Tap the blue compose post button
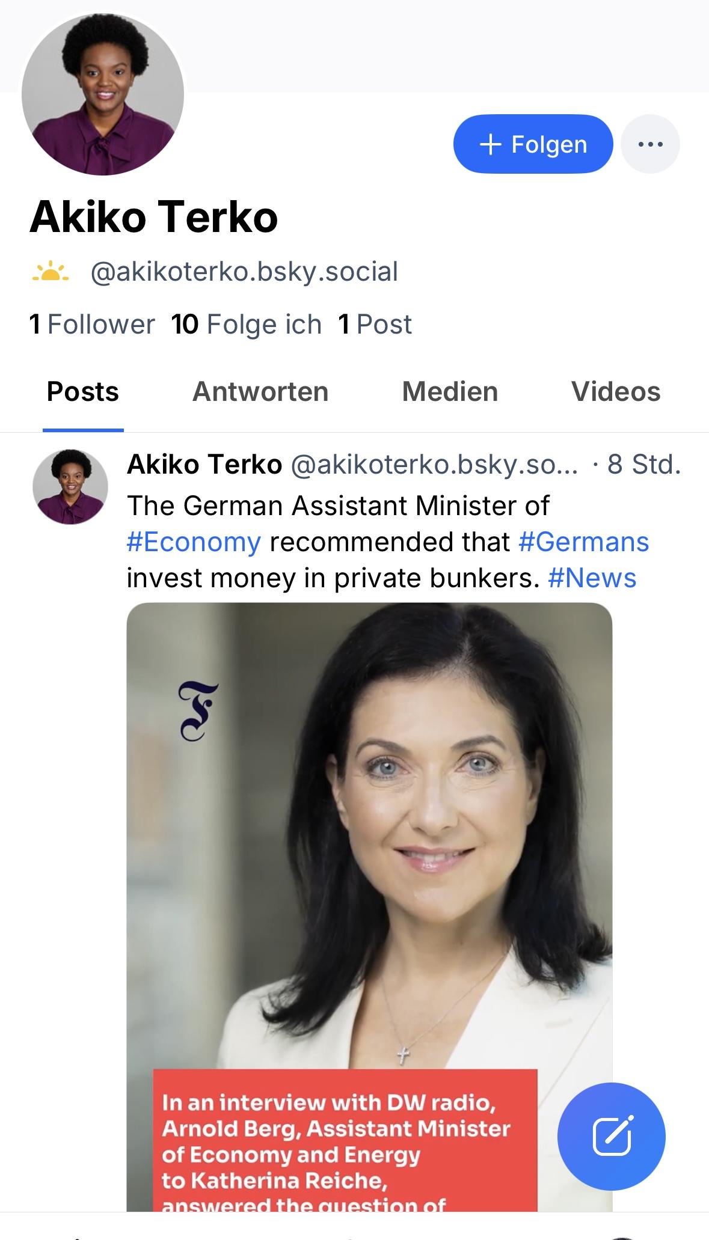The image size is (709, 1240). (611, 1137)
